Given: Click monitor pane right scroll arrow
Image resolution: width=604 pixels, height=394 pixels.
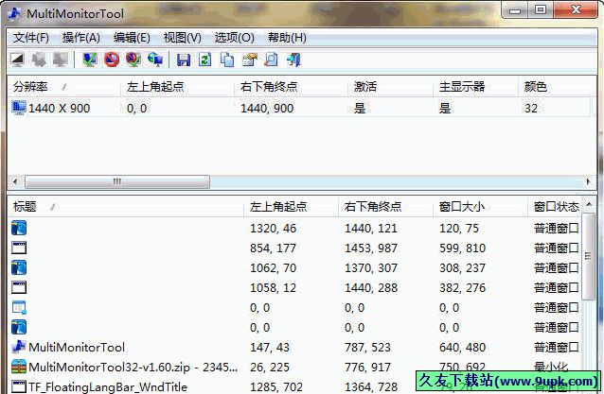Looking at the screenshot, I should pyautogui.click(x=588, y=181).
